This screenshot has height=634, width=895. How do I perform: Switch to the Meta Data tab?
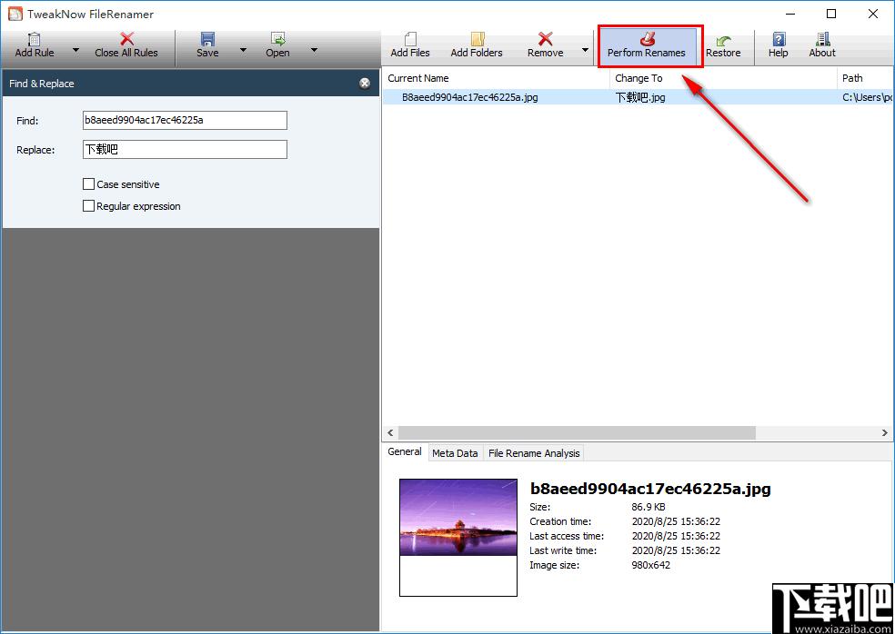coord(455,453)
